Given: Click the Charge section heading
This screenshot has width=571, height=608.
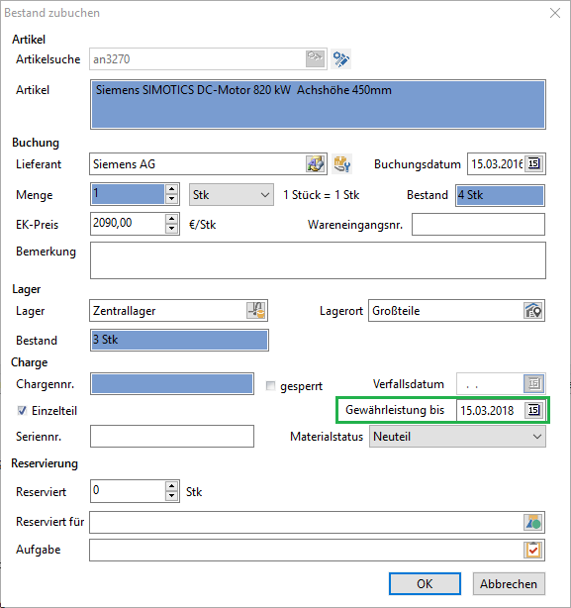Looking at the screenshot, I should point(30,362).
